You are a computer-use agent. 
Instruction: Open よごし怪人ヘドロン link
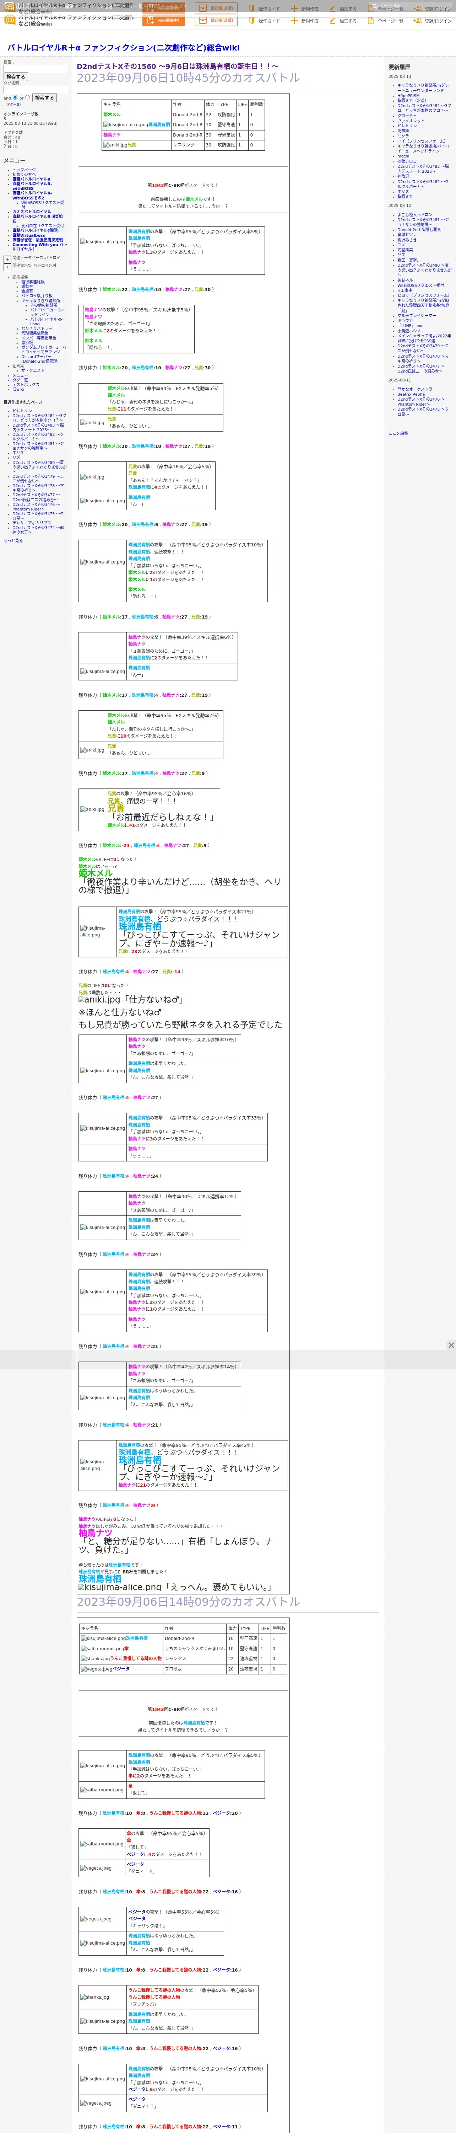tap(414, 214)
